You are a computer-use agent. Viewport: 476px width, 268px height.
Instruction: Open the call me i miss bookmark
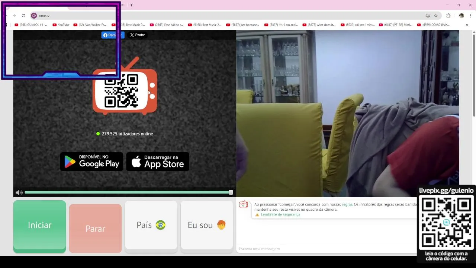tap(358, 25)
